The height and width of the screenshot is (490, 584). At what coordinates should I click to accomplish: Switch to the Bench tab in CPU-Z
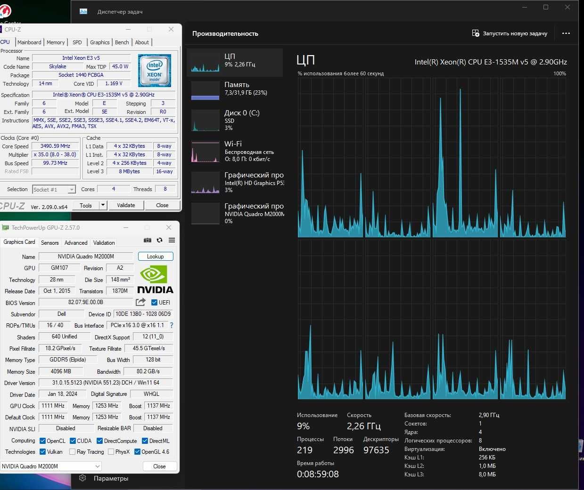[x=122, y=42]
